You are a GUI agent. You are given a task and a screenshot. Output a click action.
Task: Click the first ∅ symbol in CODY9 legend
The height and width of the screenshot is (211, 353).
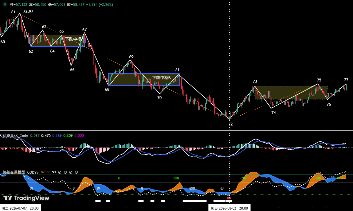(x=60, y=172)
